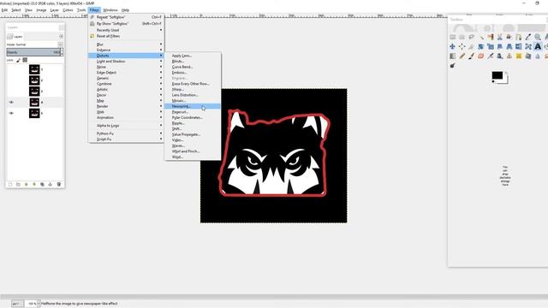This screenshot has width=548, height=308.
Task: Select the Paths tool
Action: tap(518, 37)
